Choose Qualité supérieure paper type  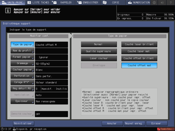tap(99, 51)
